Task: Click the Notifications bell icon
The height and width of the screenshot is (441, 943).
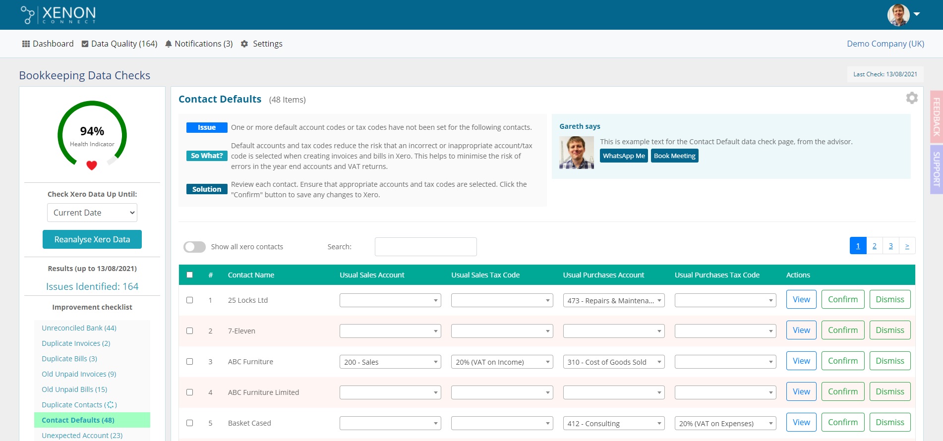Action: pos(169,44)
